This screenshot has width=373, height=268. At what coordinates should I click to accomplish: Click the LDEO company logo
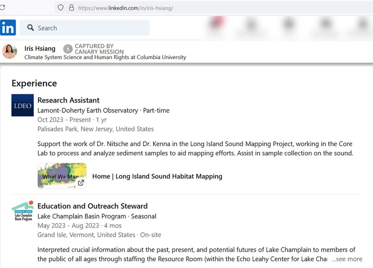click(22, 105)
